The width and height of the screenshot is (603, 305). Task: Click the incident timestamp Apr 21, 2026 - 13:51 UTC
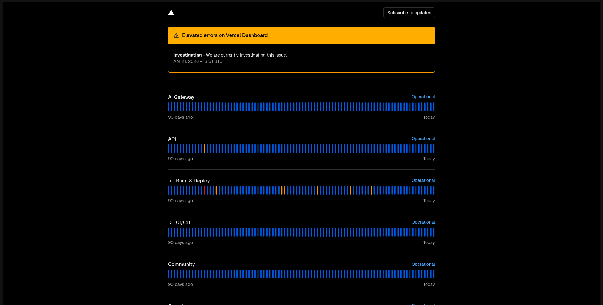click(198, 61)
